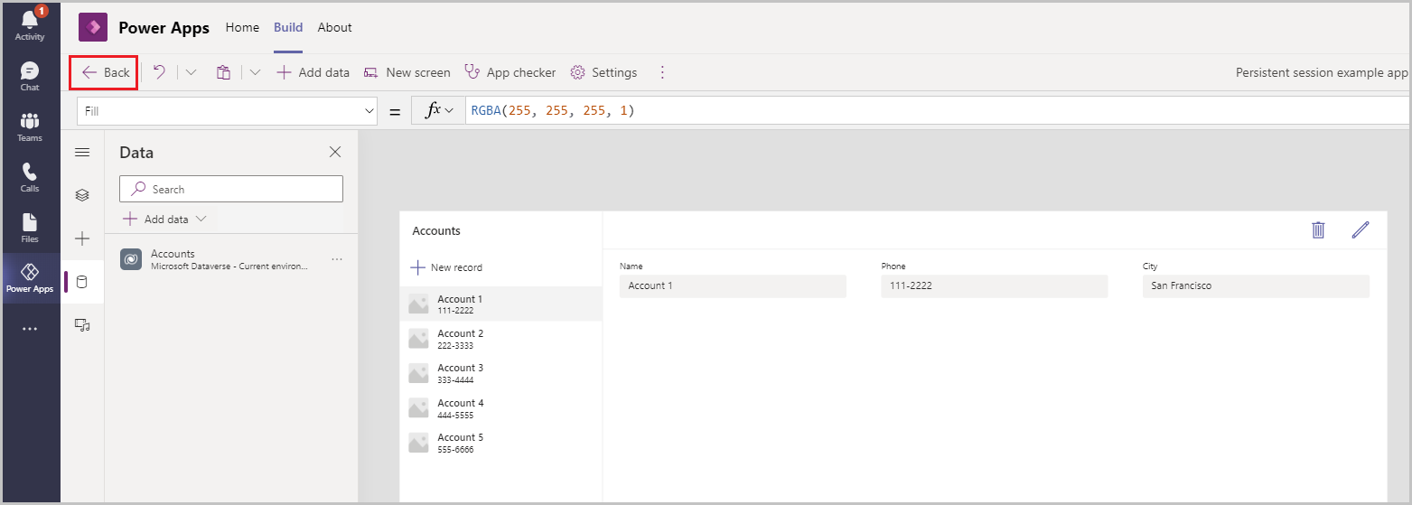1412x505 pixels.
Task: Open the About tab
Action: (x=334, y=27)
